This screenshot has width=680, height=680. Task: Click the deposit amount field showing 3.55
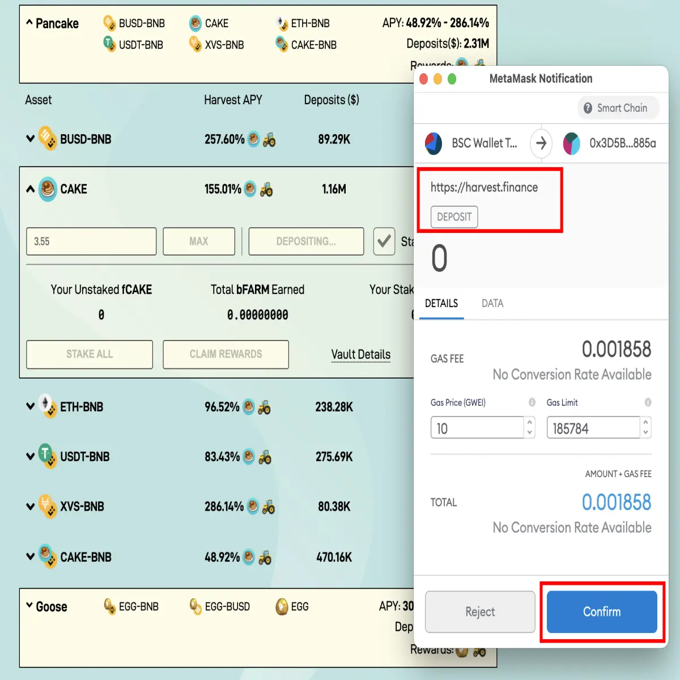pyautogui.click(x=91, y=241)
